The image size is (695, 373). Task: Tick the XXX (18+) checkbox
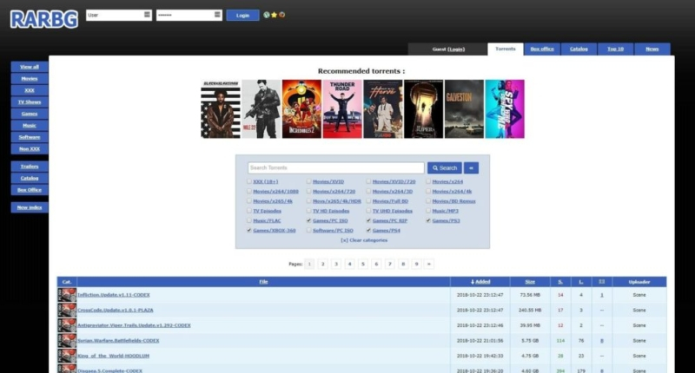(x=249, y=181)
